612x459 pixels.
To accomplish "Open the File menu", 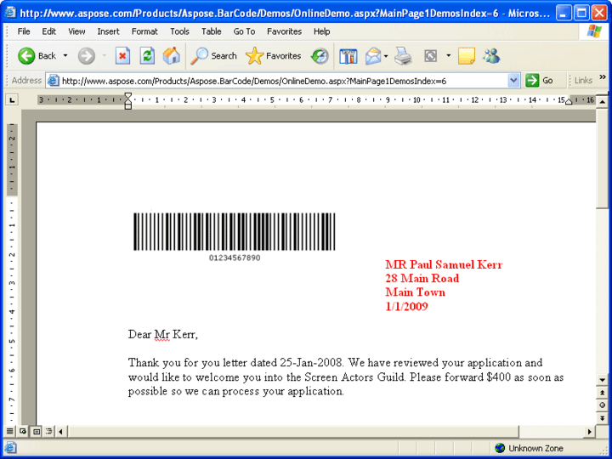I will click(x=24, y=31).
